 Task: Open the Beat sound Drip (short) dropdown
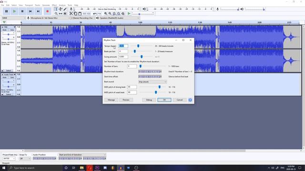(x=152, y=82)
